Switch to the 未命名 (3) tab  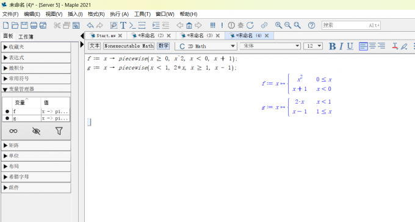pos(199,35)
